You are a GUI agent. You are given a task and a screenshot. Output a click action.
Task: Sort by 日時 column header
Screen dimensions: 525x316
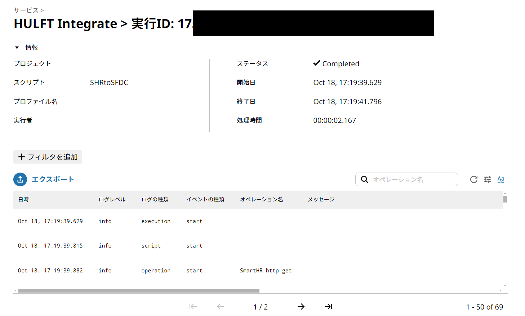pos(23,200)
